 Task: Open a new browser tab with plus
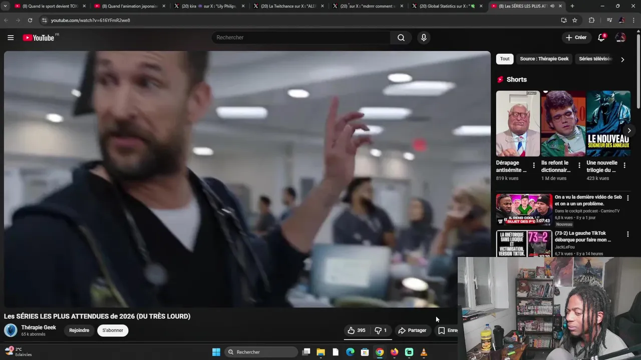click(572, 6)
